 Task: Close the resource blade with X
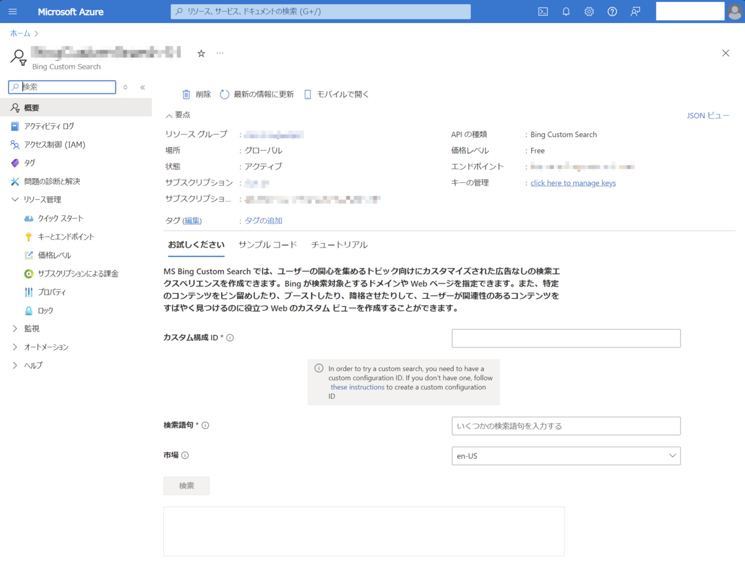[x=726, y=53]
